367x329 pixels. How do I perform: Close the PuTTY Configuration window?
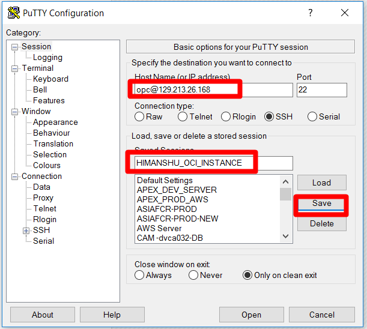[345, 13]
